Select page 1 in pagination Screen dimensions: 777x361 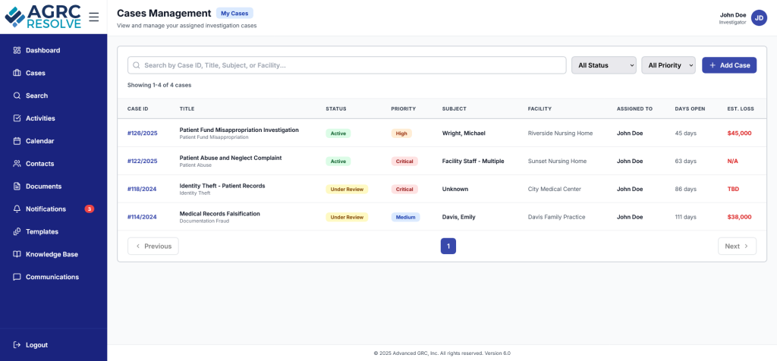click(448, 246)
